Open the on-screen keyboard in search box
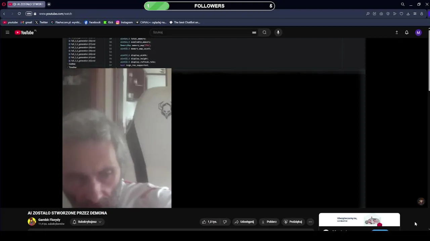The width and height of the screenshot is (430, 241). pyautogui.click(x=254, y=32)
